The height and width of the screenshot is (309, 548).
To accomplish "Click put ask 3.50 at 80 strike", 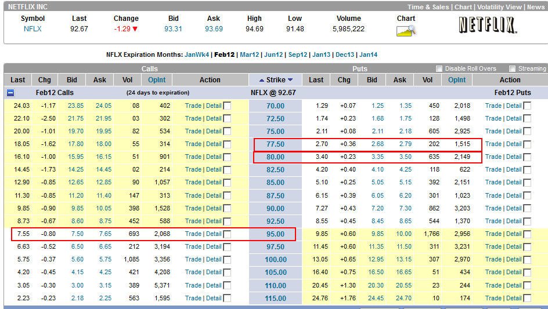I will (405, 157).
